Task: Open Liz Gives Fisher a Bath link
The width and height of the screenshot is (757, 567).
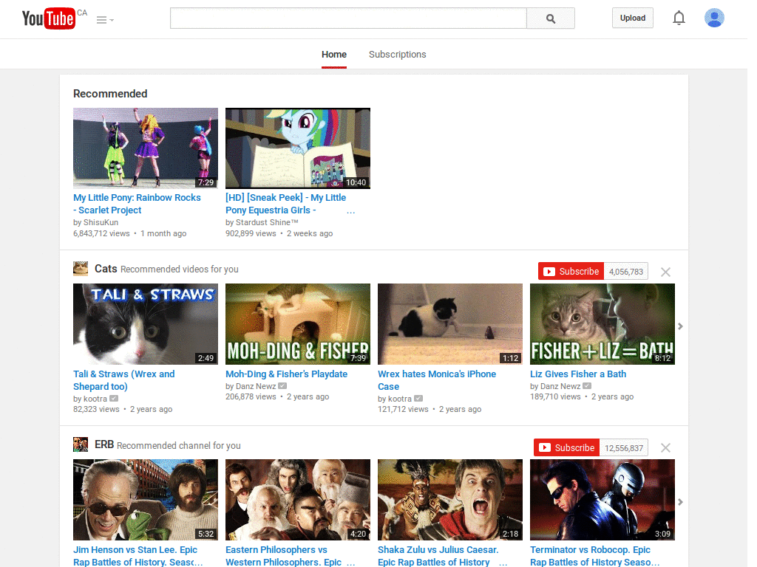Action: (578, 374)
